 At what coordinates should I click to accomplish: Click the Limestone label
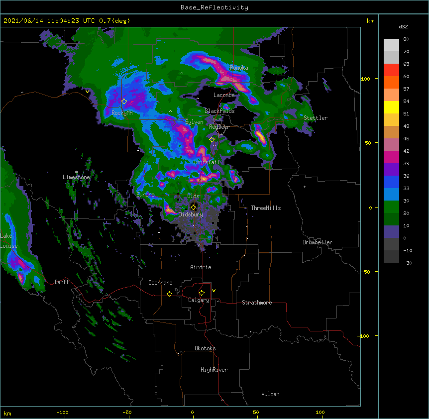pyautogui.click(x=76, y=177)
